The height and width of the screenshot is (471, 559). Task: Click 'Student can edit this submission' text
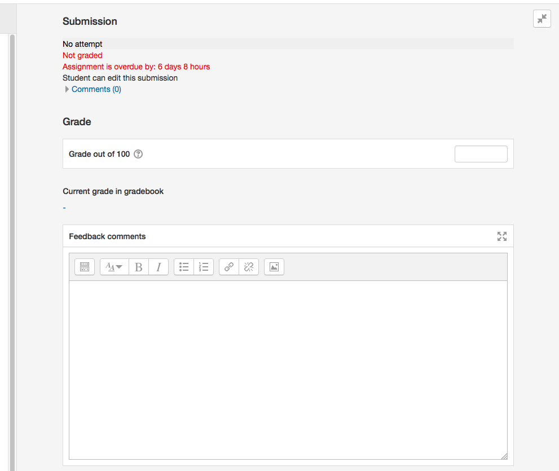tap(120, 78)
